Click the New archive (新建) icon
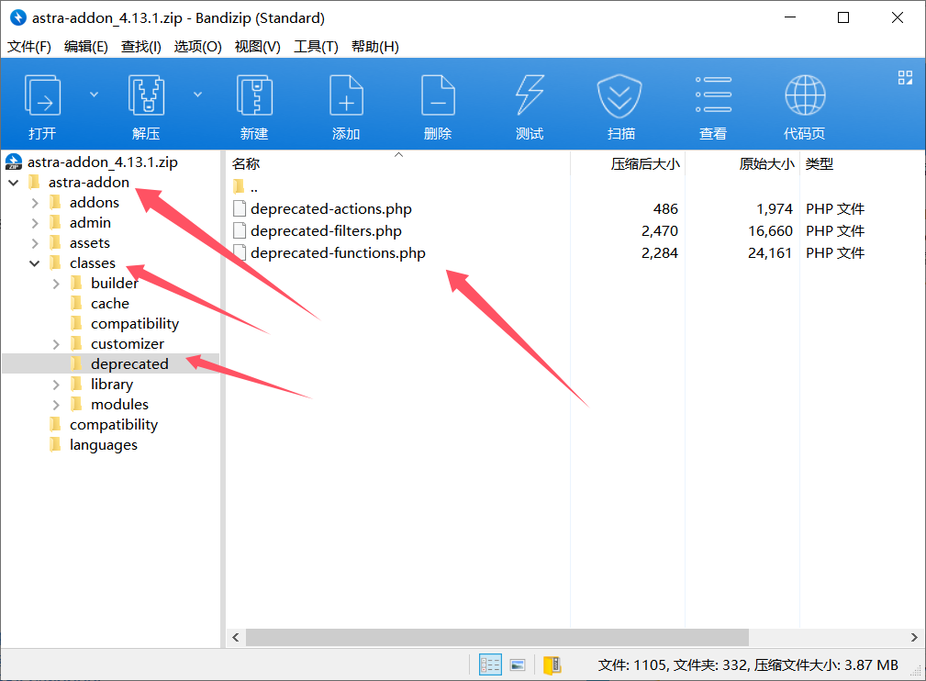Image resolution: width=926 pixels, height=681 pixels. (254, 95)
